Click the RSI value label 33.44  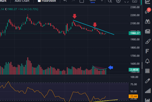(133, 96)
